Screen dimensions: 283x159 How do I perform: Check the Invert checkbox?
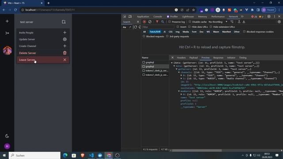[x=178, y=27]
